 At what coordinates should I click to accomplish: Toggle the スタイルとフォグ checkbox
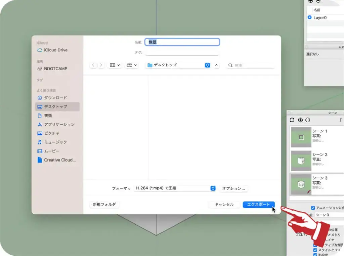(x=315, y=250)
